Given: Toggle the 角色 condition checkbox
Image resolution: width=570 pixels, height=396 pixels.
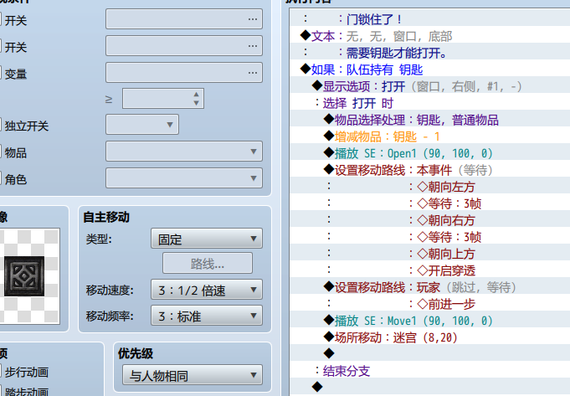Looking at the screenshot, I should pos(0,179).
